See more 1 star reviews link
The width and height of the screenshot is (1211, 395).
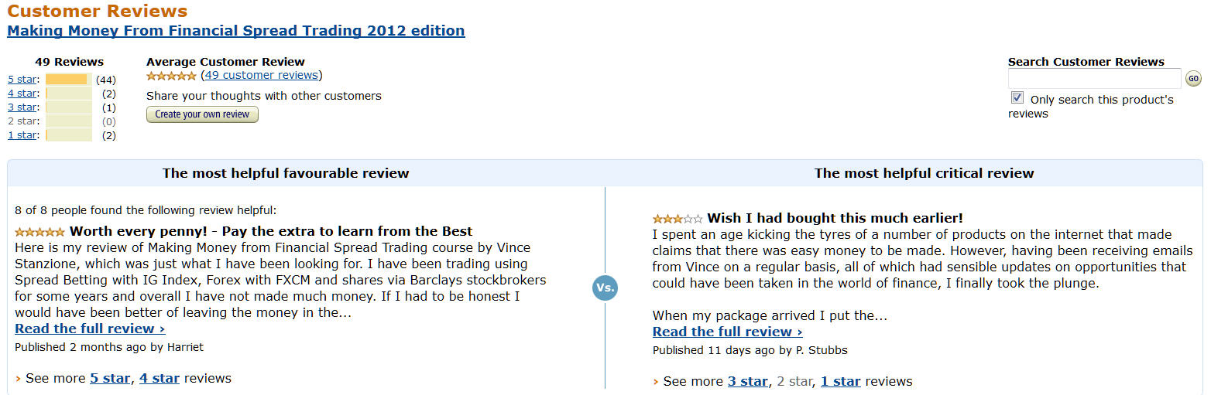point(841,381)
